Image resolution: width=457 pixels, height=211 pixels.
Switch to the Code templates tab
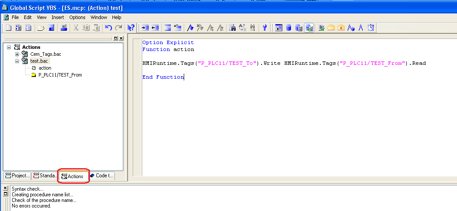pos(102,176)
